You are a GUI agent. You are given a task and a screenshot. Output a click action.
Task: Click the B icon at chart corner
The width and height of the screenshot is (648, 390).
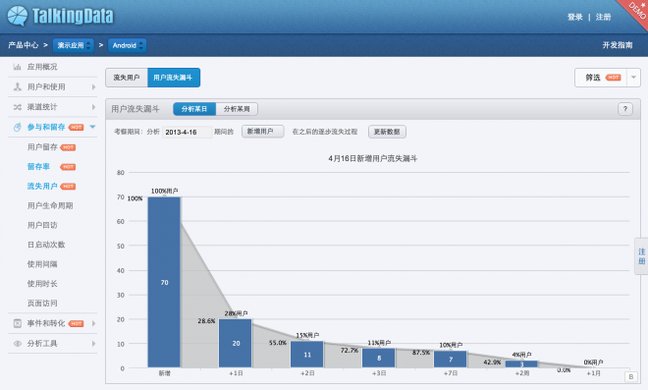click(x=630, y=376)
